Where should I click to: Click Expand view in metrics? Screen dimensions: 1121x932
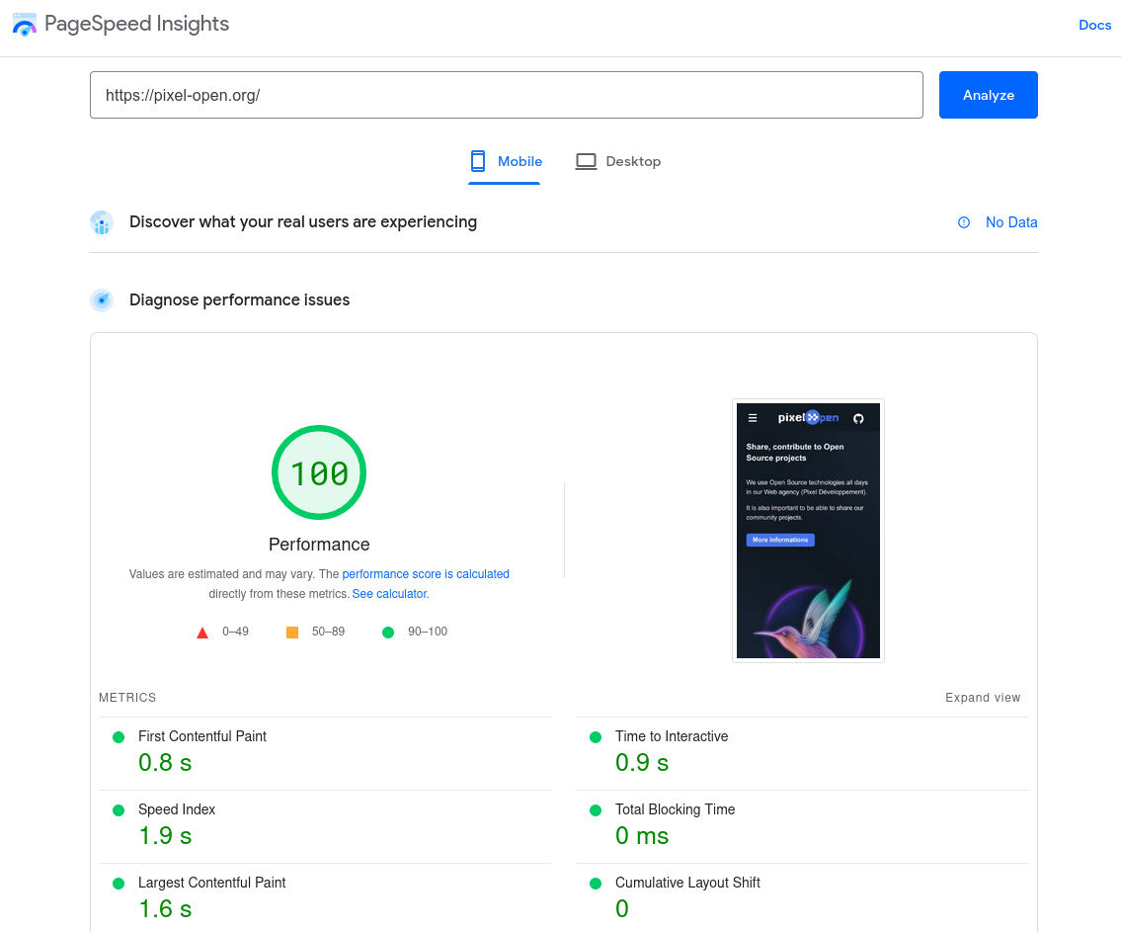coord(983,698)
